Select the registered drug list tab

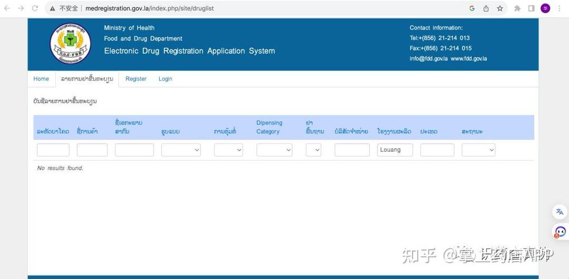point(87,79)
